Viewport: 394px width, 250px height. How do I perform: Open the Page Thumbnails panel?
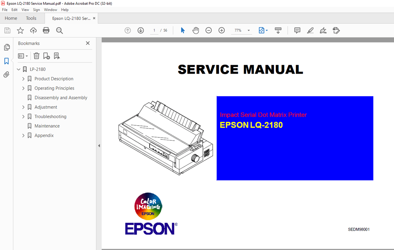(7, 47)
